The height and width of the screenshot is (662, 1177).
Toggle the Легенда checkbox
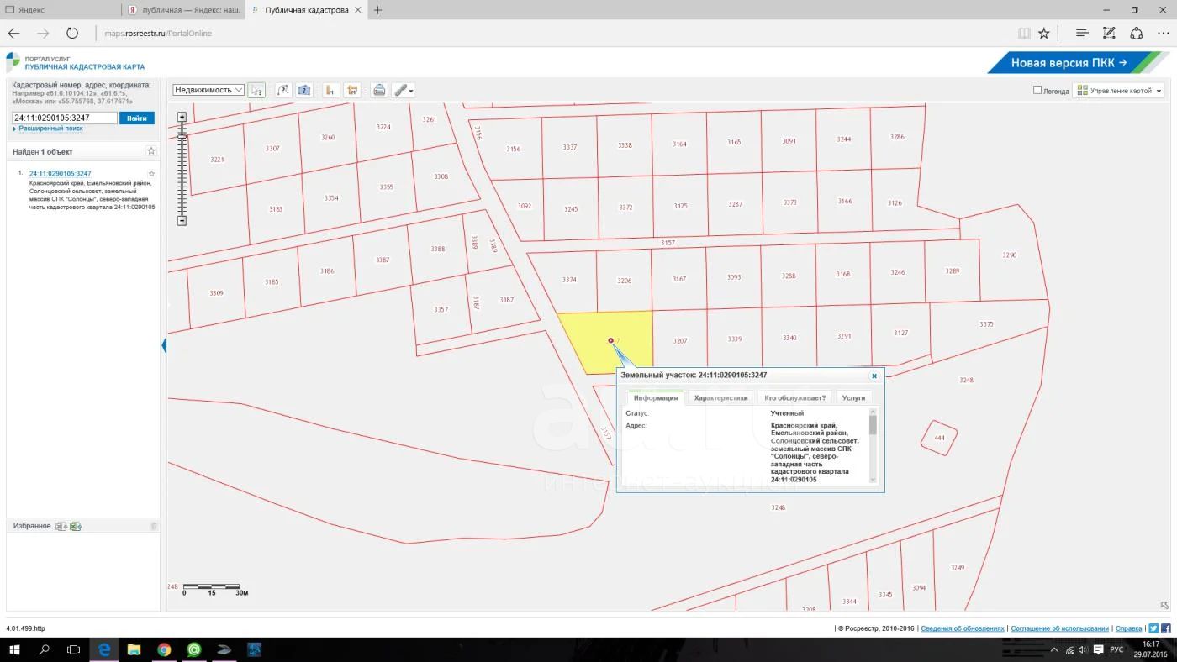(1037, 90)
